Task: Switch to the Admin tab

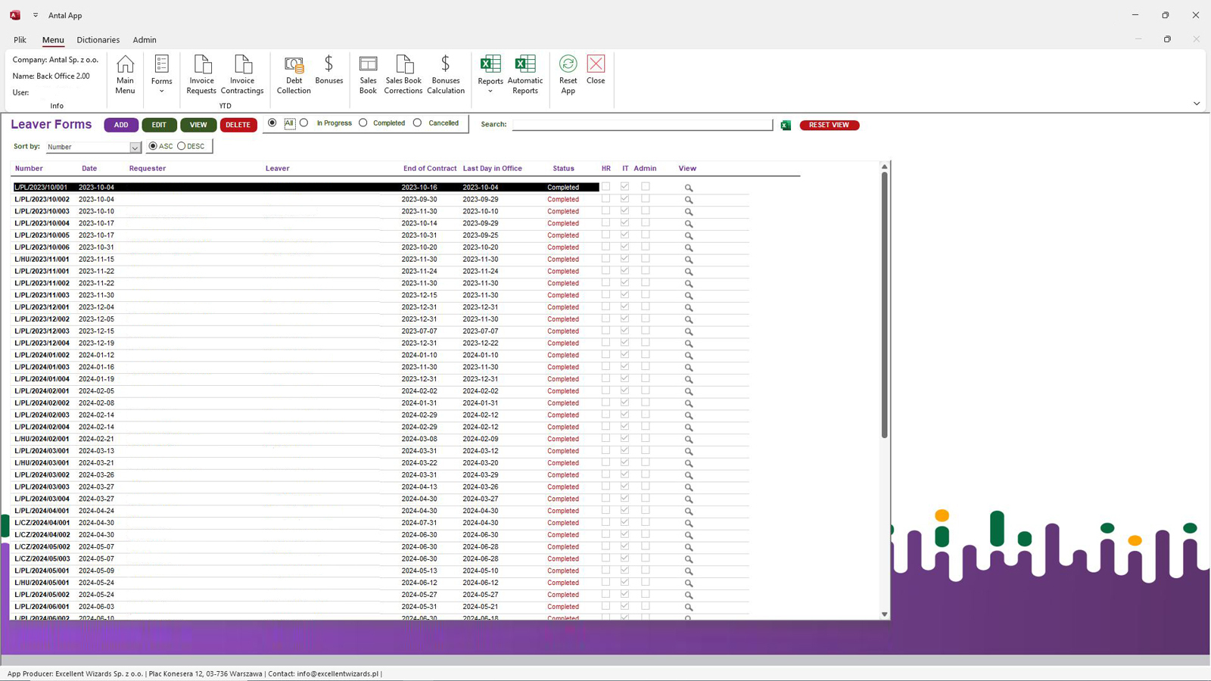Action: [145, 40]
